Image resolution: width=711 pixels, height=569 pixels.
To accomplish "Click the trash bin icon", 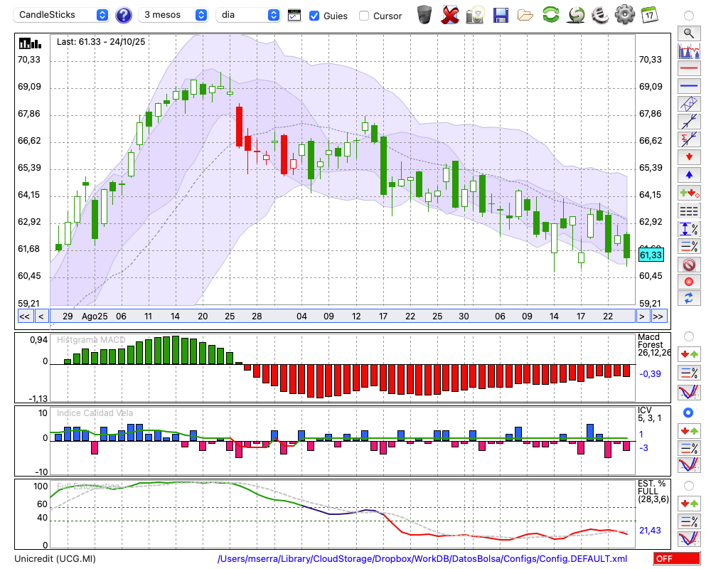I will (x=424, y=14).
